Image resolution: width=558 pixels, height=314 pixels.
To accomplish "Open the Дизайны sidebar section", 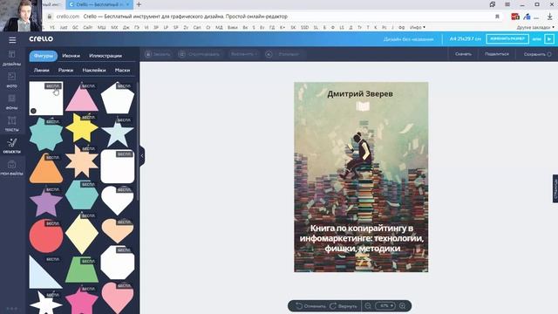I will click(11, 58).
